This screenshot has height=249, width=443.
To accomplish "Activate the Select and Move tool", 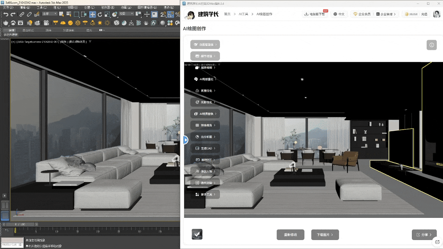I will pos(93,14).
